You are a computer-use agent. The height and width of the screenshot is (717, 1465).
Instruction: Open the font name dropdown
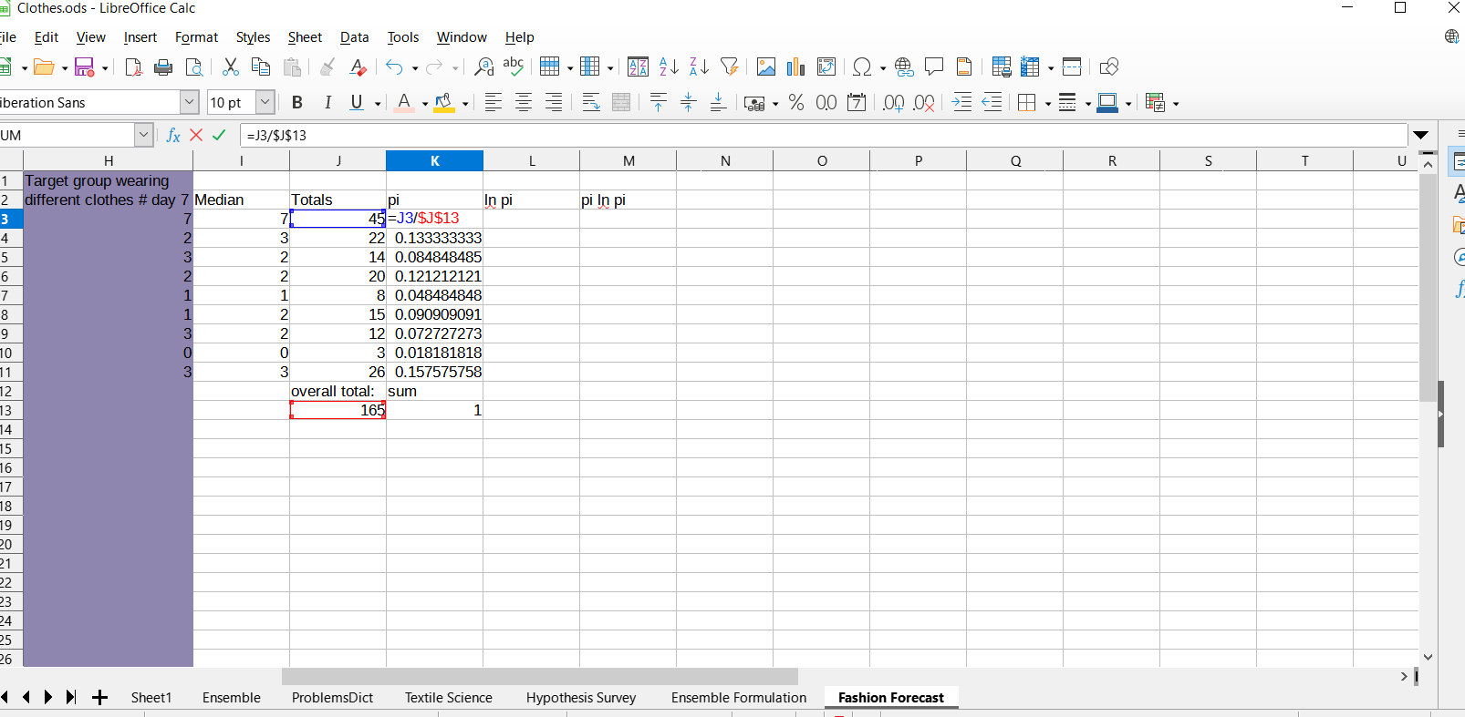(189, 102)
